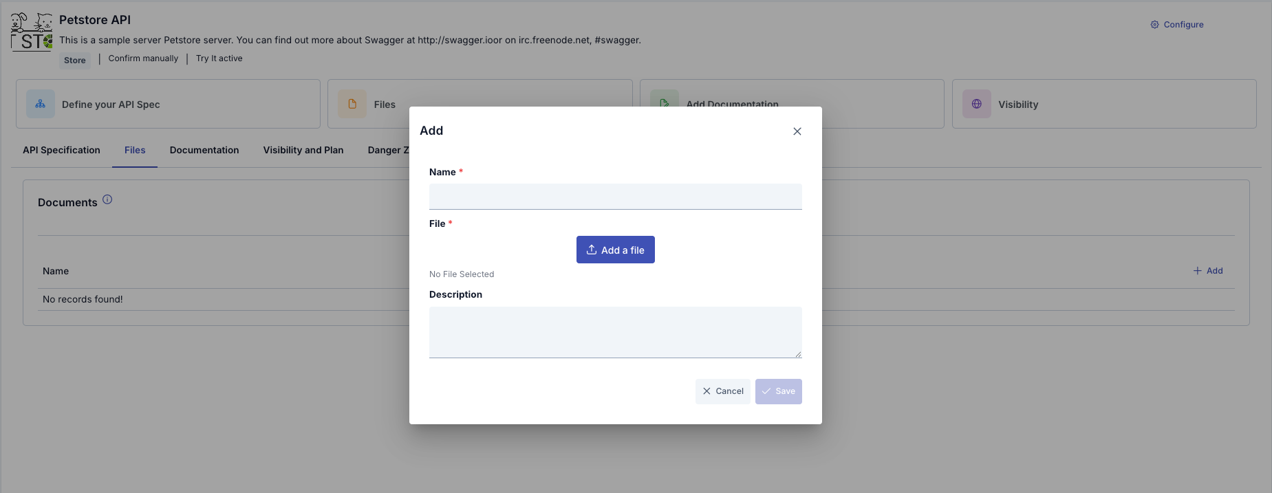Click the Documents info icon
The width and height of the screenshot is (1272, 493).
click(x=107, y=200)
